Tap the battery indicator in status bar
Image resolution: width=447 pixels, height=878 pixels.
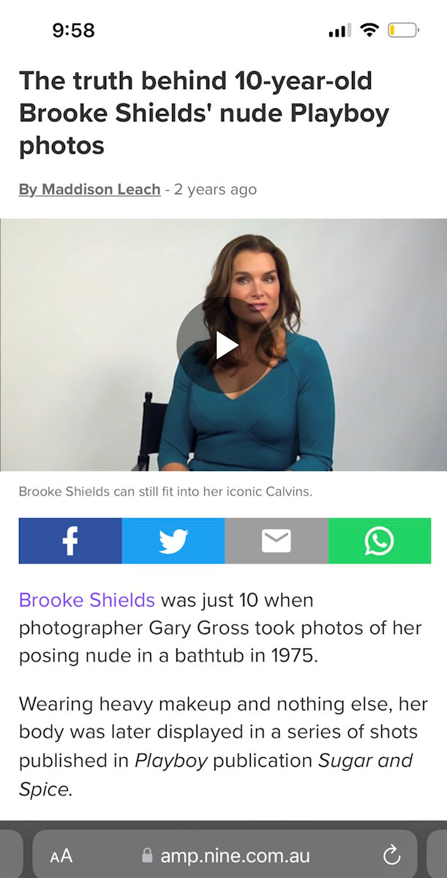pyautogui.click(x=403, y=30)
